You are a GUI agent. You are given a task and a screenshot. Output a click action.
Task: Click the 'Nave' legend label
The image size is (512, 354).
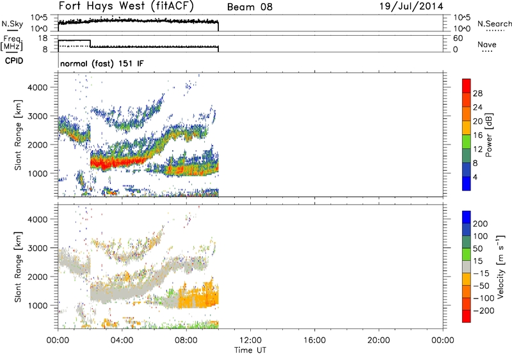coord(487,44)
